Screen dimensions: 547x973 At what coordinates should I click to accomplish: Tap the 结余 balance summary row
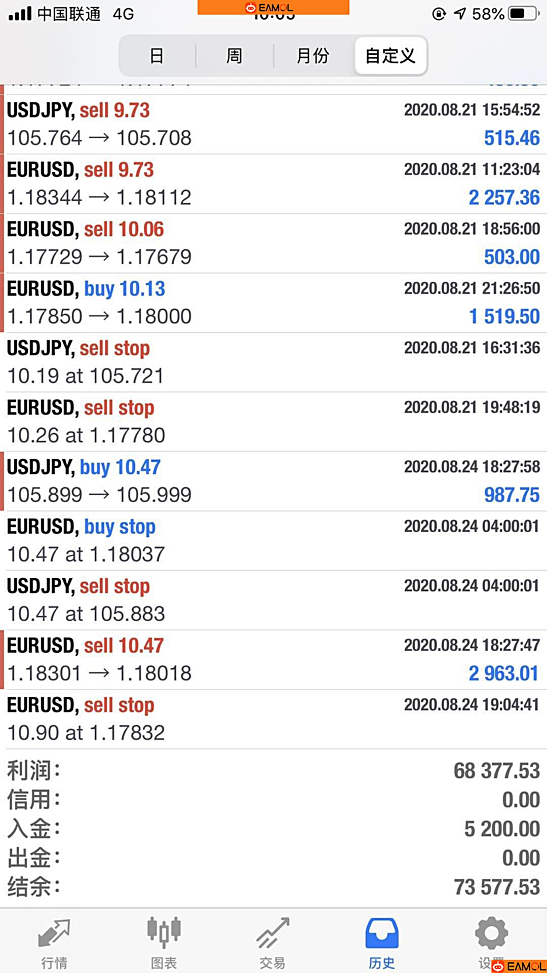(273, 887)
